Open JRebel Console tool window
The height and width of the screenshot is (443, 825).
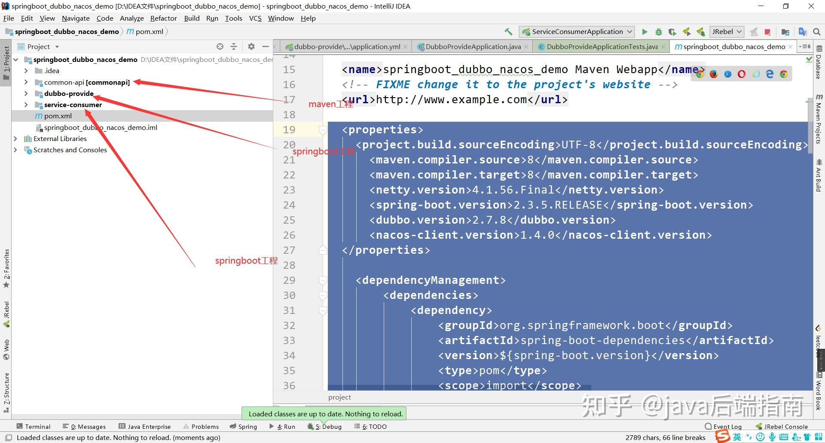pyautogui.click(x=781, y=427)
